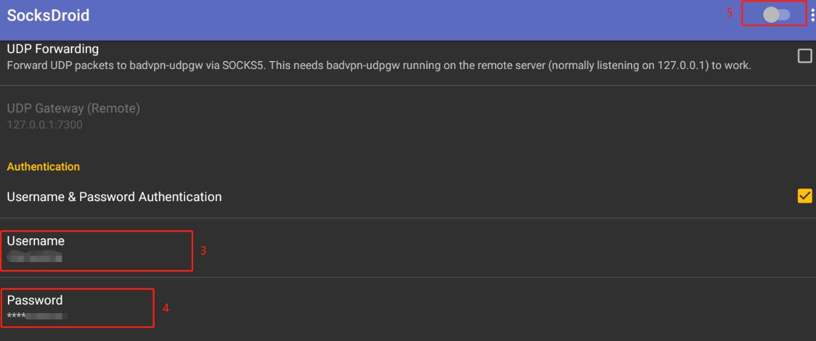Click the 127.0.0.1:7300 gateway value
The height and width of the screenshot is (341, 816).
pyautogui.click(x=44, y=124)
